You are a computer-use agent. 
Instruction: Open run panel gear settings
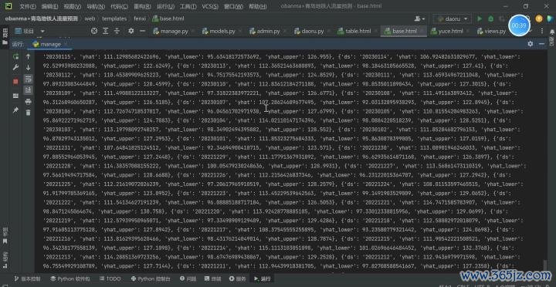(x=530, y=44)
